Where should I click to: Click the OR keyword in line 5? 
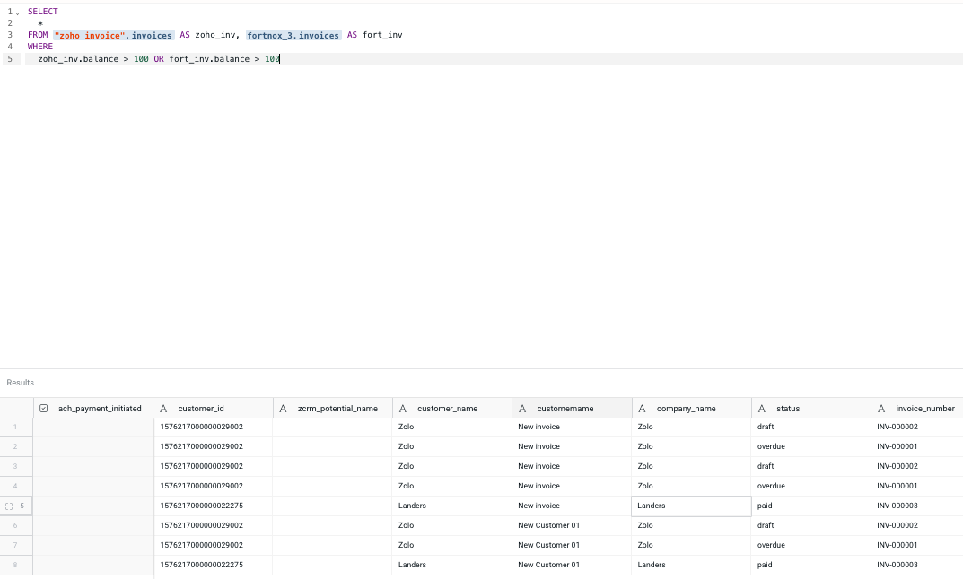[x=159, y=59]
